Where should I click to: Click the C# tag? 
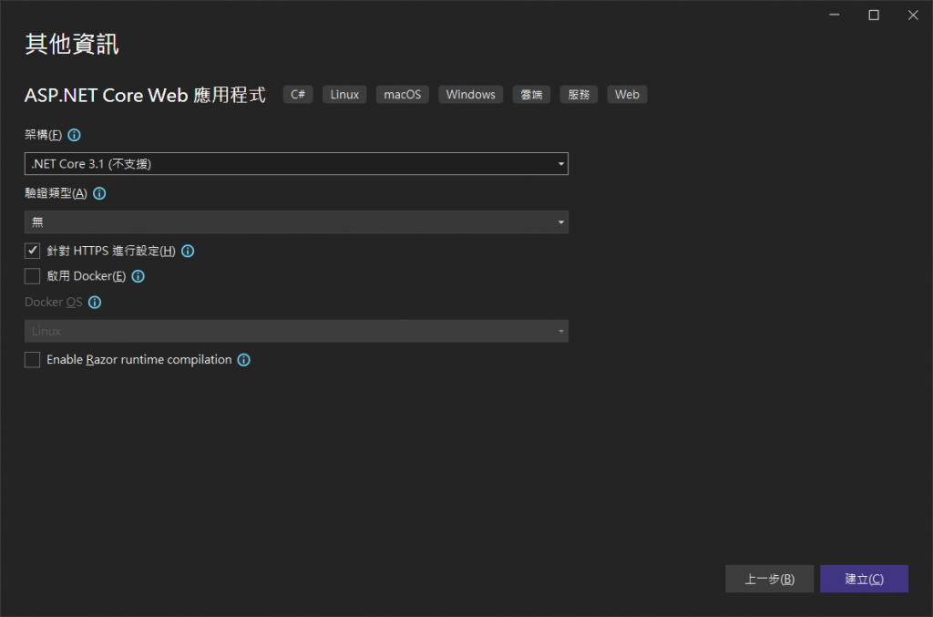[298, 95]
